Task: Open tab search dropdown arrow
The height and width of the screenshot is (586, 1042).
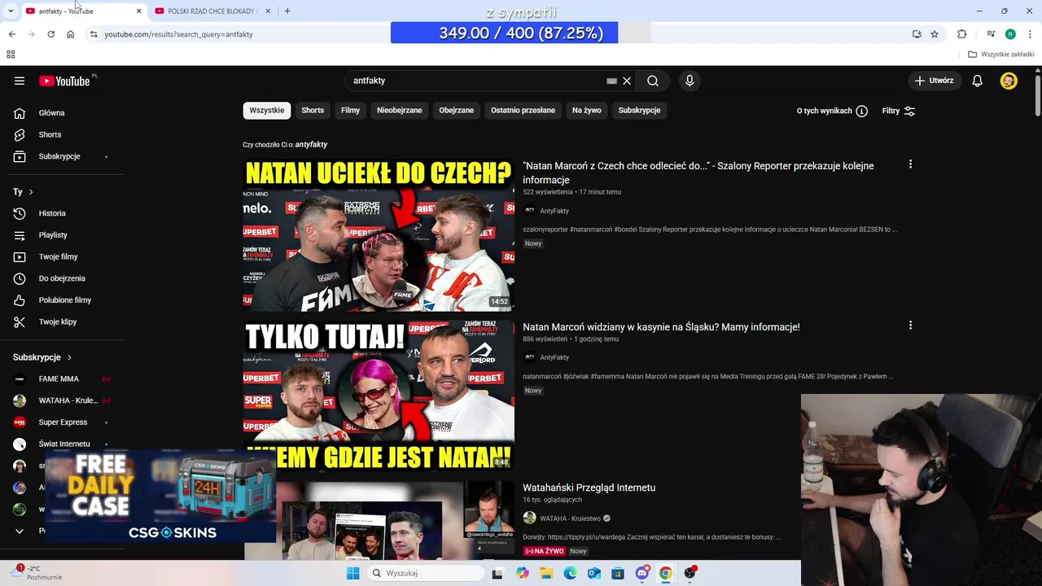Action: click(11, 11)
